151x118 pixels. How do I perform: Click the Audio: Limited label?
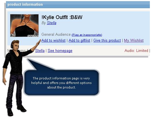136,50
